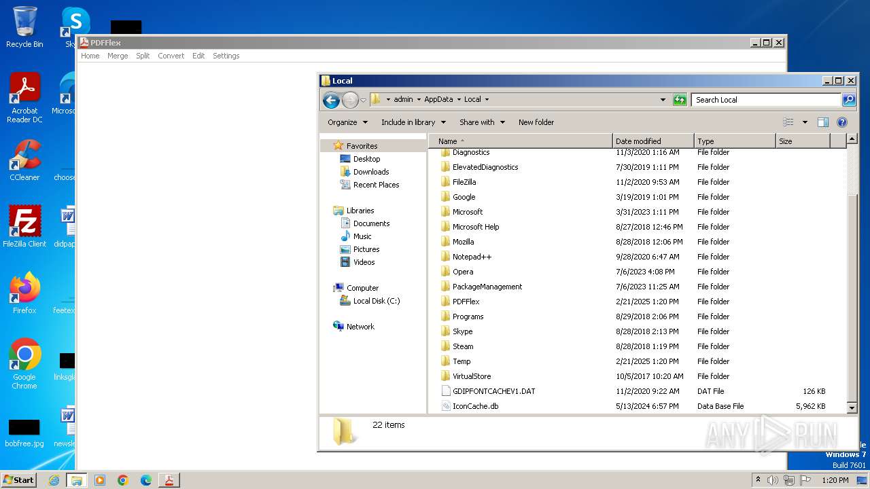Sort by Size column header

coord(803,141)
